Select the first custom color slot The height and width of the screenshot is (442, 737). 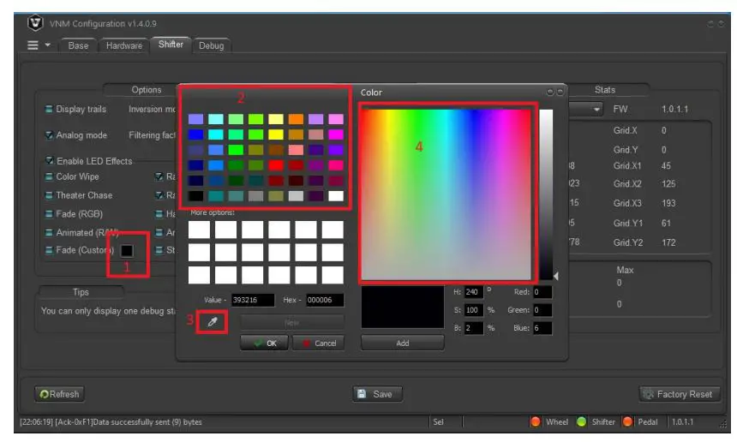pyautogui.click(x=200, y=230)
